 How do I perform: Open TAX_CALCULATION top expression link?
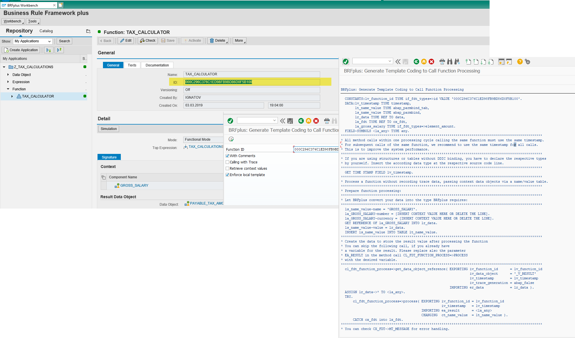(205, 147)
